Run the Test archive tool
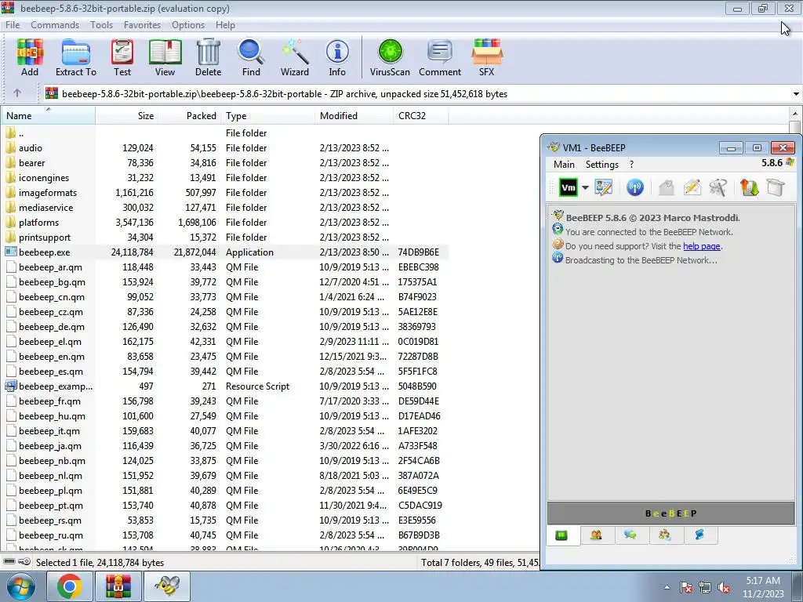The image size is (803, 602). [122, 57]
